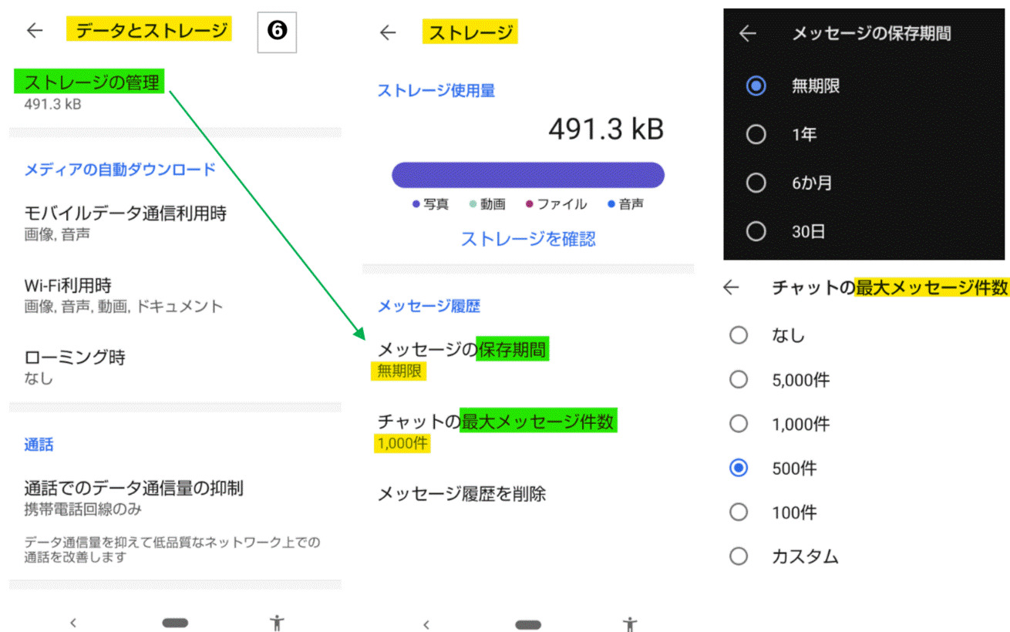Open ローミング時 auto-download setting
The width and height of the screenshot is (1010, 632).
tap(75, 366)
